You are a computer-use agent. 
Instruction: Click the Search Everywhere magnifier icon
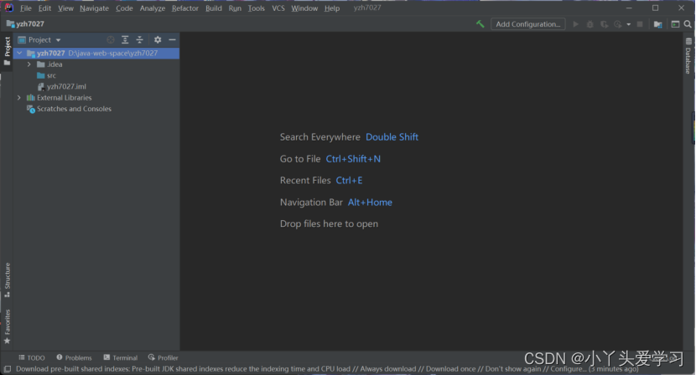[688, 24]
